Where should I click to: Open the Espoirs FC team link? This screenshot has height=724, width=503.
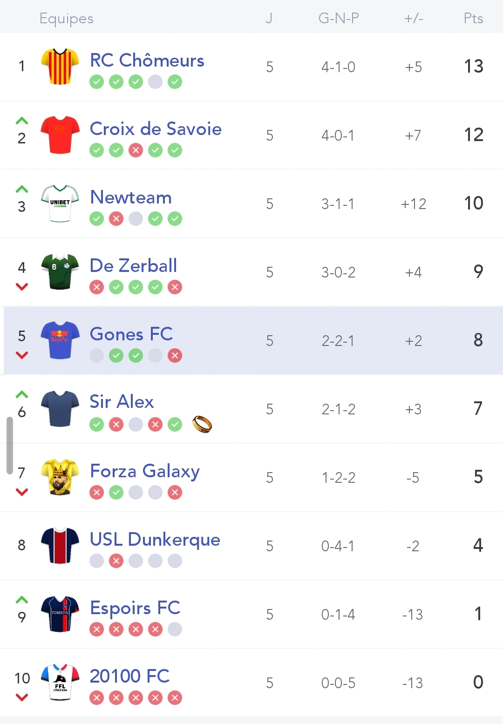click(135, 608)
